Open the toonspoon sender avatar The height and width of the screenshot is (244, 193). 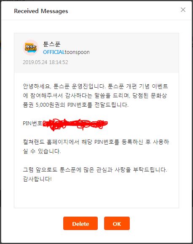point(31,48)
